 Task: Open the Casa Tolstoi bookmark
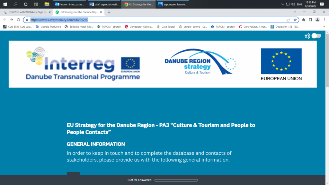click(166, 27)
